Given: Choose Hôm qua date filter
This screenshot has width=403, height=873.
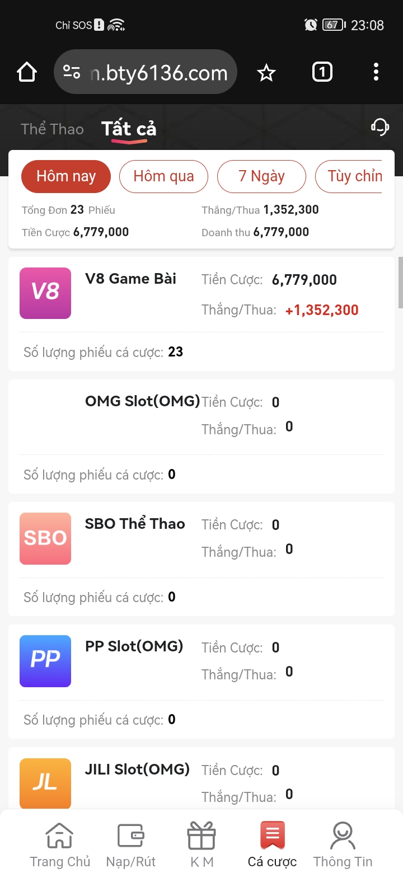Looking at the screenshot, I should [x=163, y=176].
